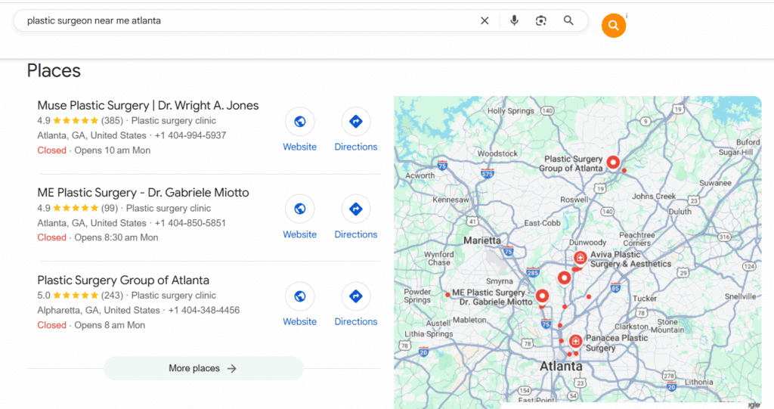Click the Directions label for ME Plastic Surgery
Viewport: 774px width, 409px height.
point(356,234)
